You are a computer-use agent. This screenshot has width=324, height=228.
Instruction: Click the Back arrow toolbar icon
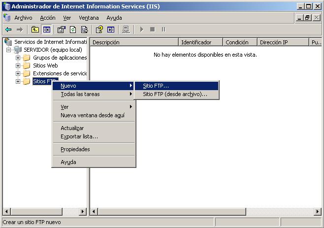8,30
